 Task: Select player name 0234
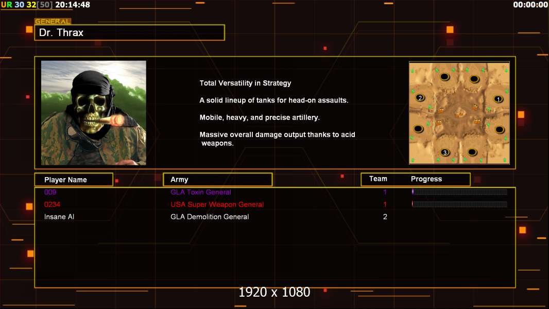[52, 204]
